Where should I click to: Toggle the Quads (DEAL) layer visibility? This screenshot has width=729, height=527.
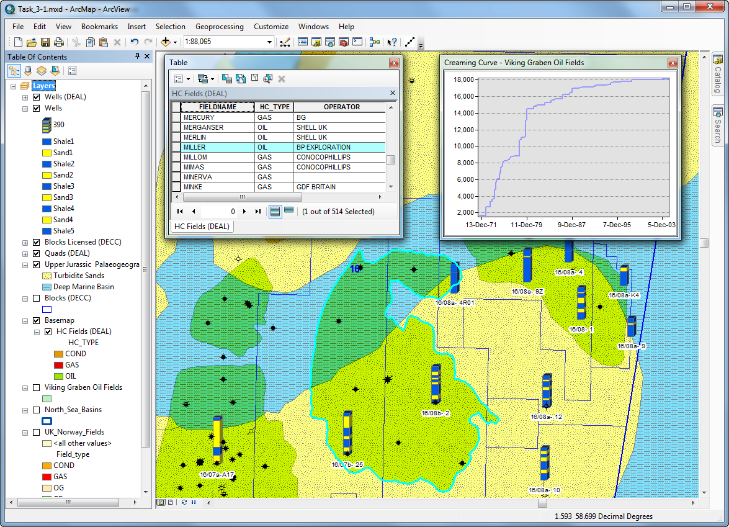(36, 253)
